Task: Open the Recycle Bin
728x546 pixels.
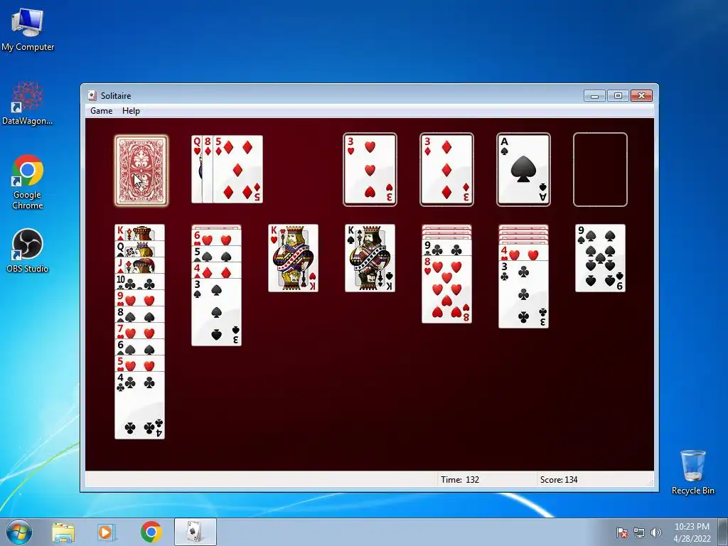Action: [692, 472]
